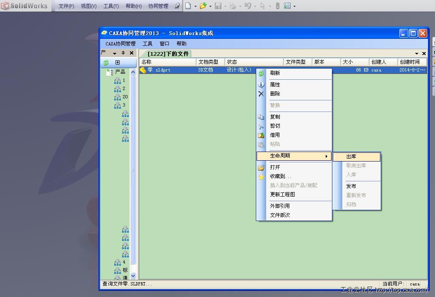Switch to the [1222]下的文件 tab

(x=168, y=54)
